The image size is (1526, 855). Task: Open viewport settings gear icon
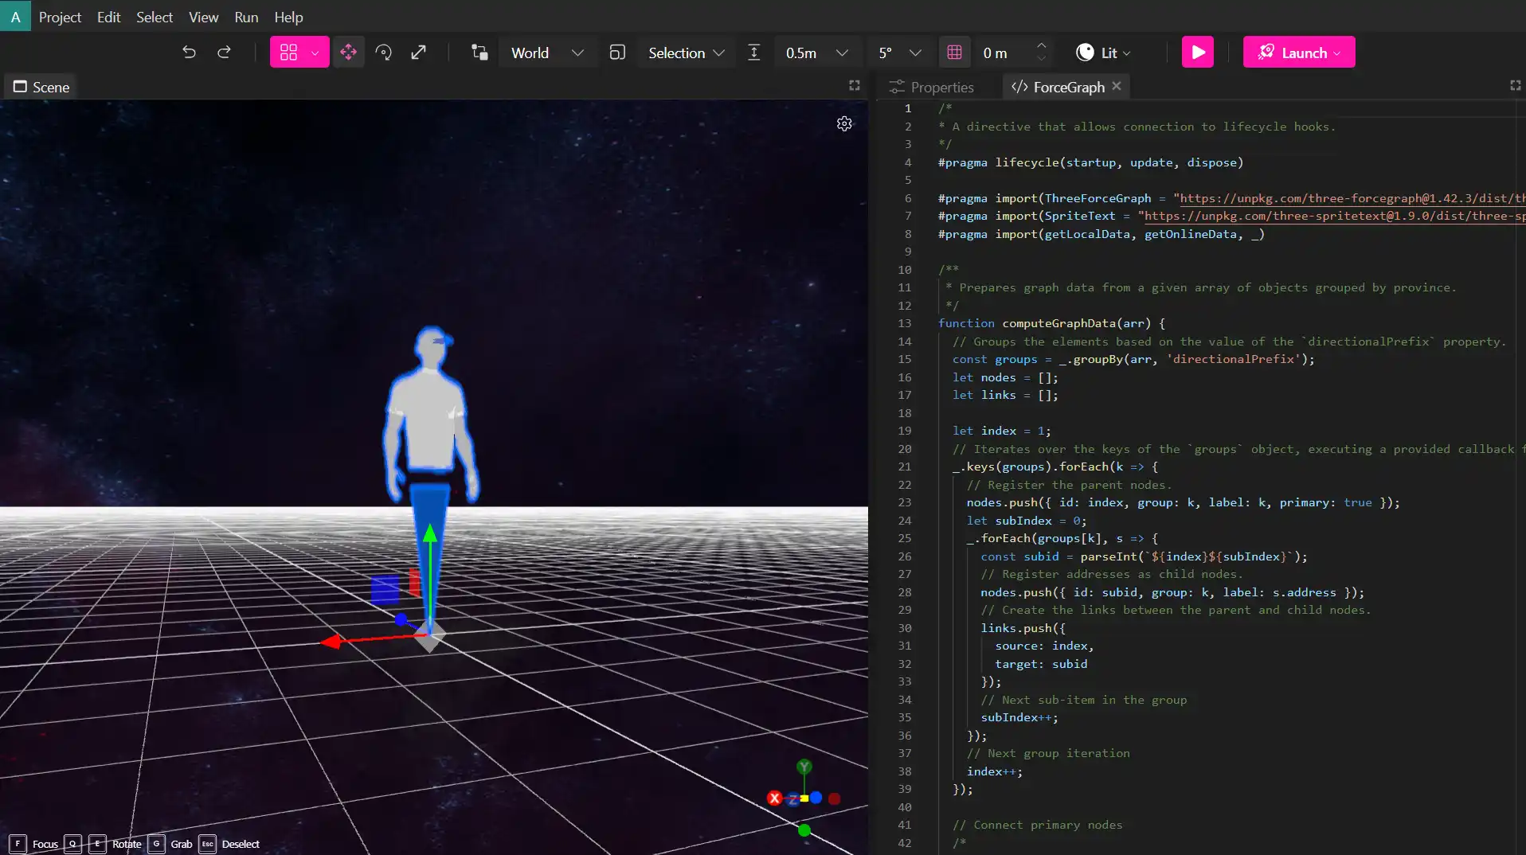(x=844, y=123)
